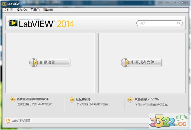The height and width of the screenshot is (130, 191).
Task: Restore down the LabVIEW window
Action: (175, 3)
